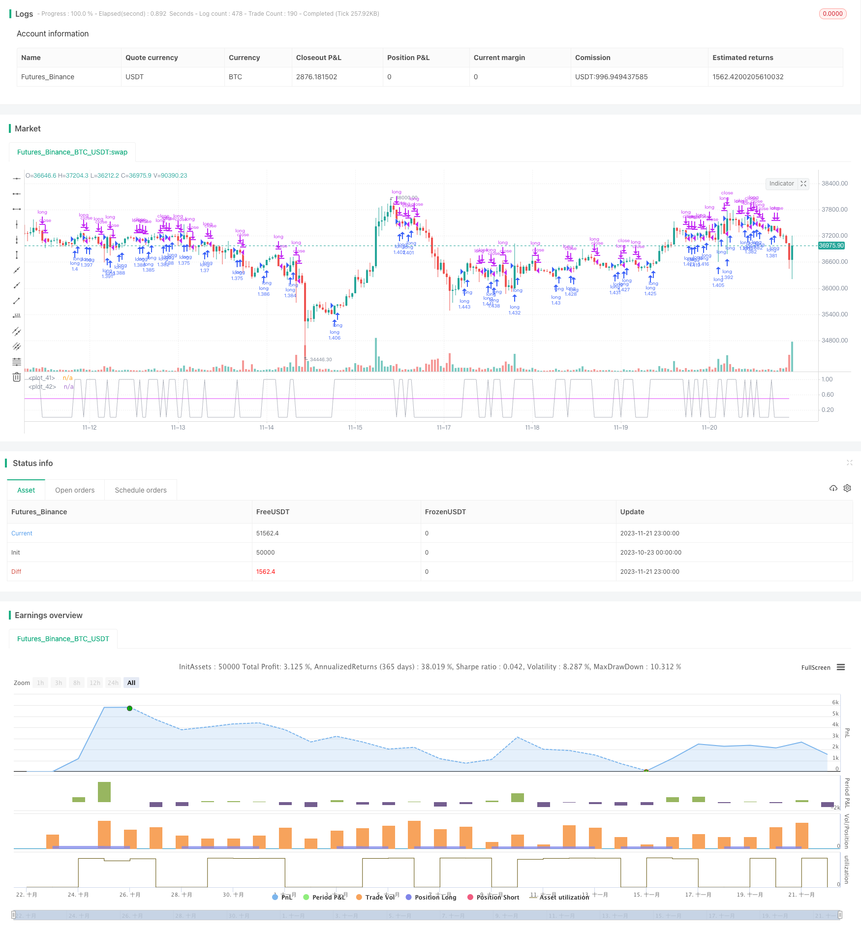Select the diagonal segment drawing tool
Screen dimensions: 861x934
[x=17, y=301]
